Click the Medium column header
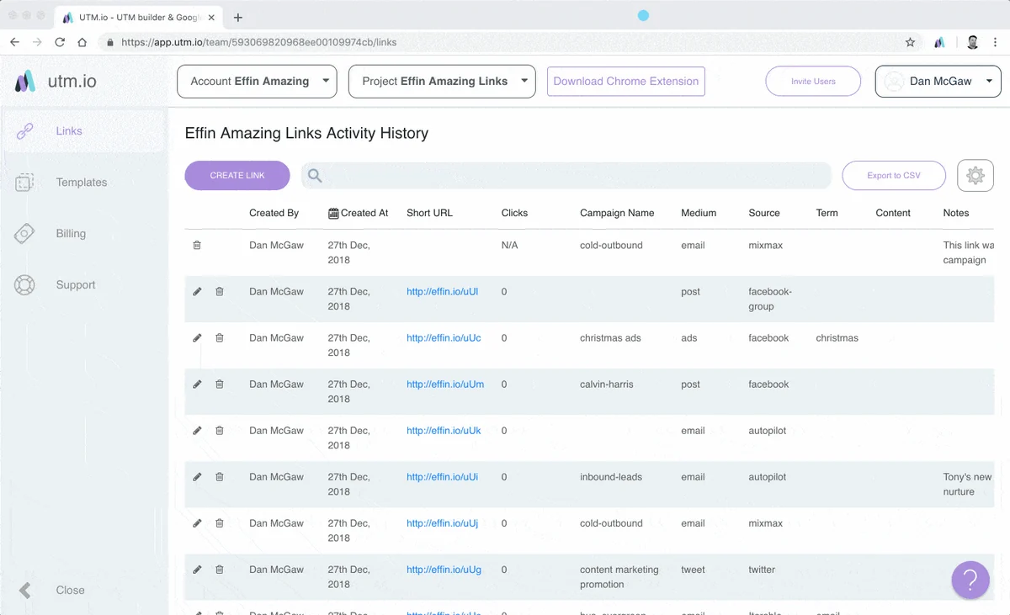Screen dimensions: 1010x615 pyautogui.click(x=699, y=214)
